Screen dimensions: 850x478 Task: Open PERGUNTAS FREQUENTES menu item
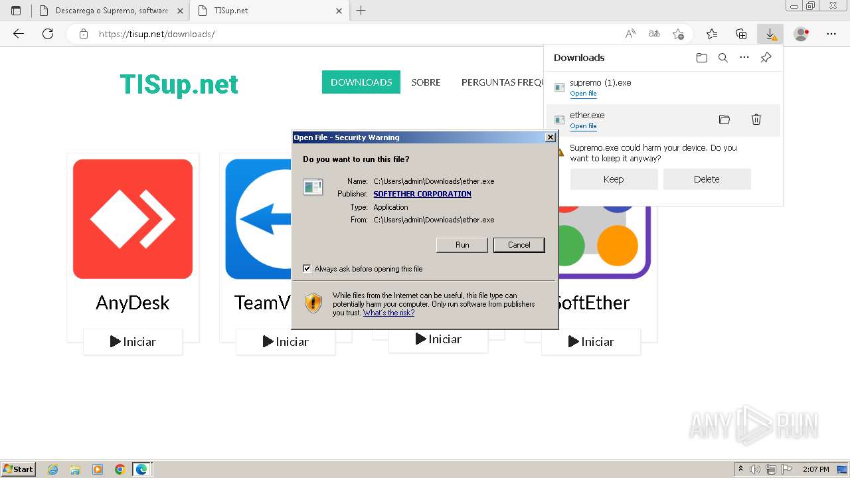(x=503, y=82)
